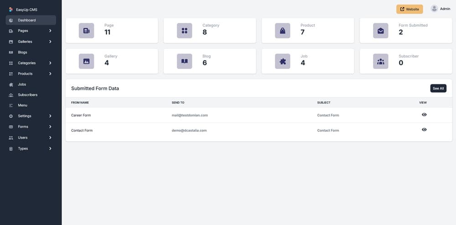Click the Job puzzle piece icon
Screen dimensions: 456x225
click(x=282, y=61)
